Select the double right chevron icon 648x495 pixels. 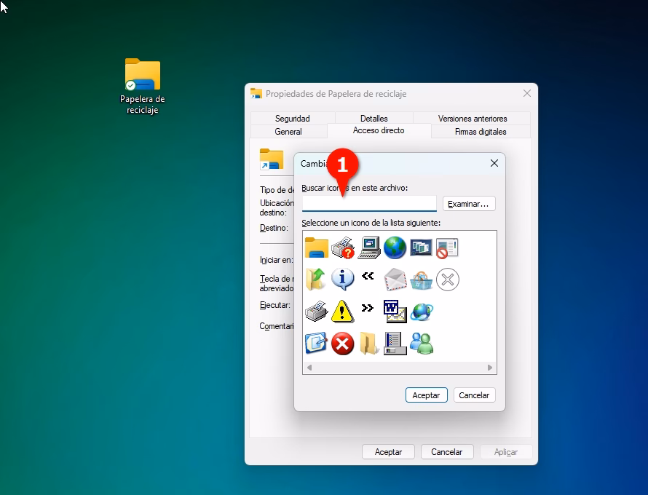(368, 308)
